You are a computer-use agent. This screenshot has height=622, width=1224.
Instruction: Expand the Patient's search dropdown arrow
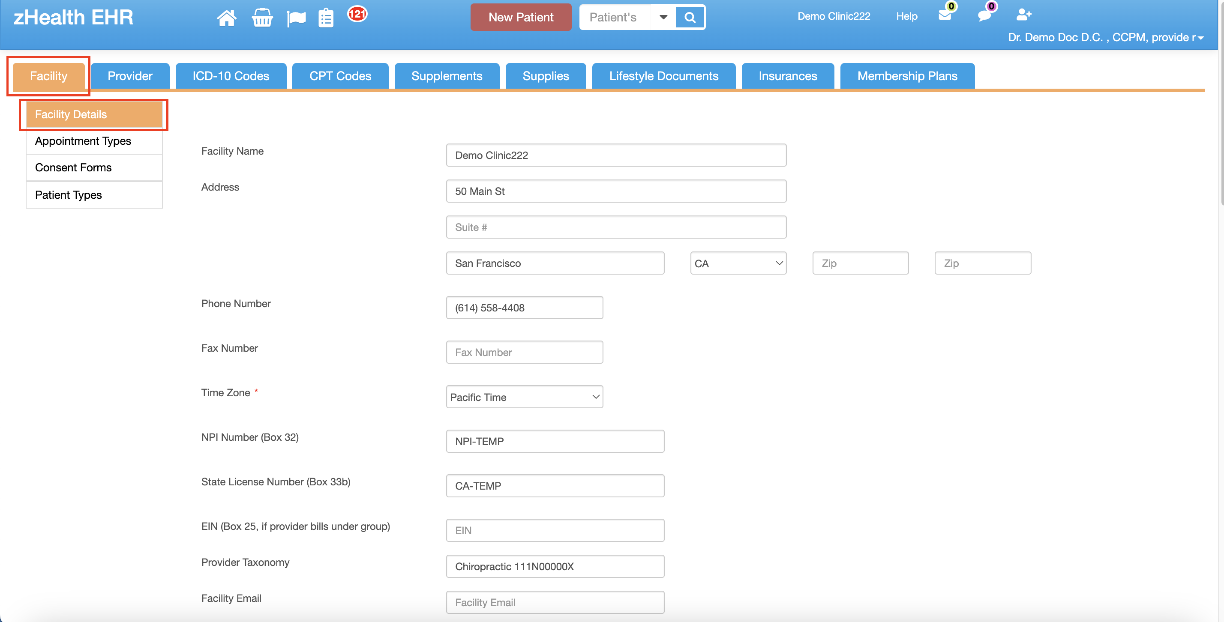[663, 18]
